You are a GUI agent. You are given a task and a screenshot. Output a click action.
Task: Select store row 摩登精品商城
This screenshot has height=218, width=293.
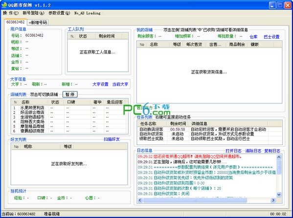69,126
